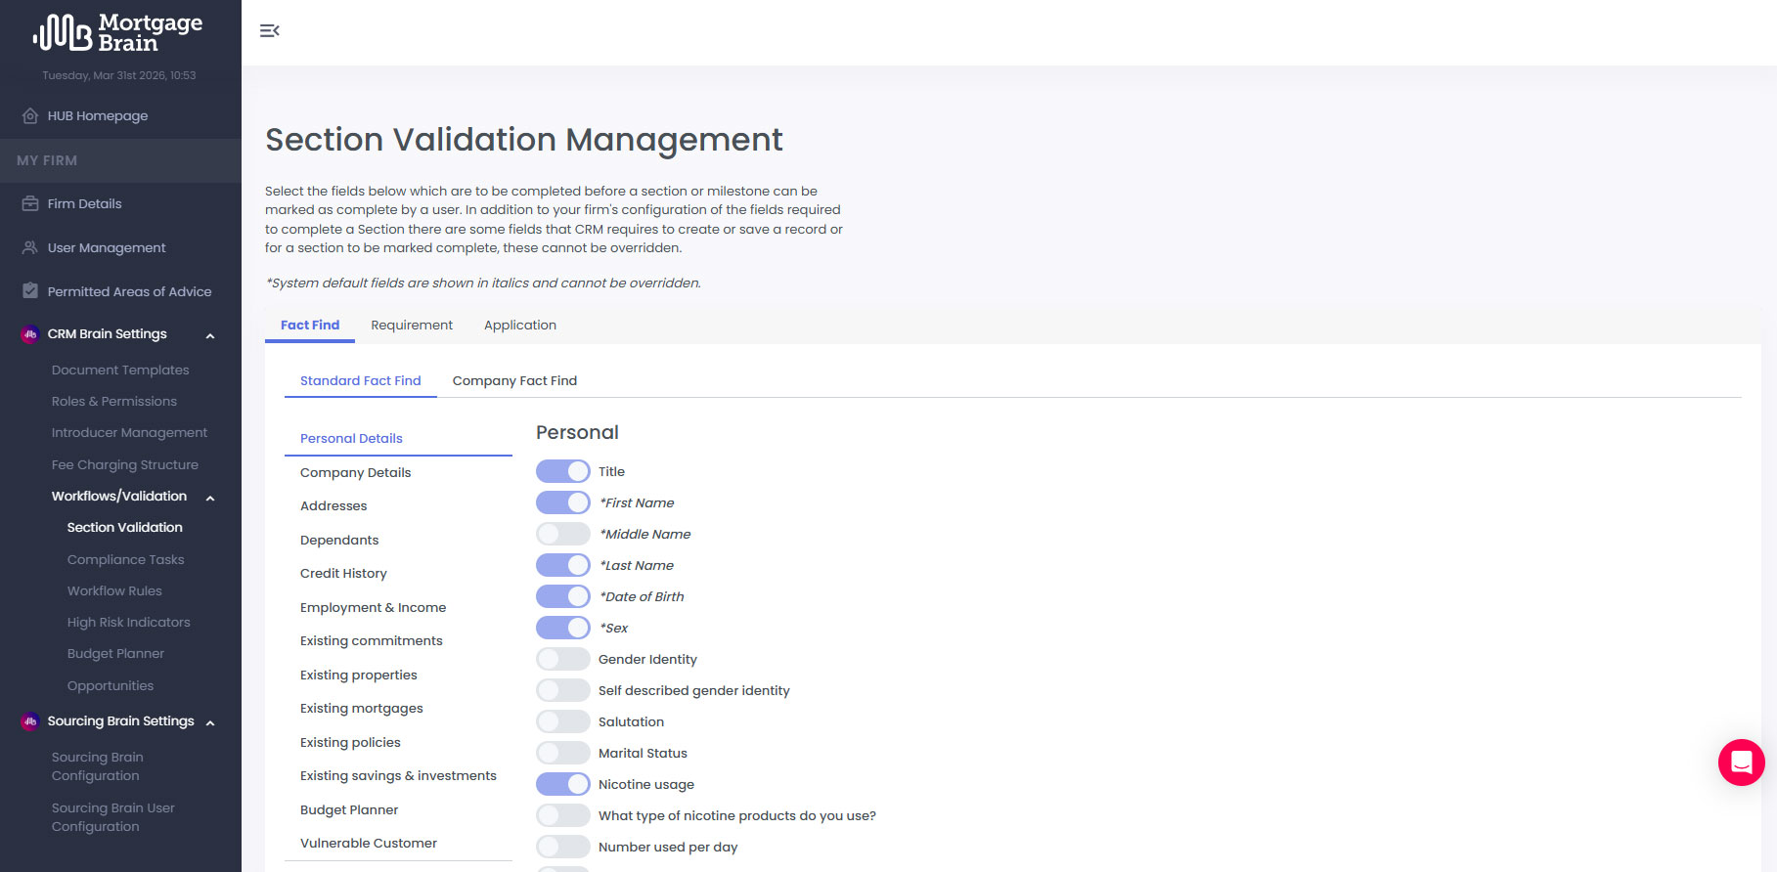Click the CRM Brain Settings round icon
Image resolution: width=1777 pixels, height=872 pixels.
pos(30,334)
